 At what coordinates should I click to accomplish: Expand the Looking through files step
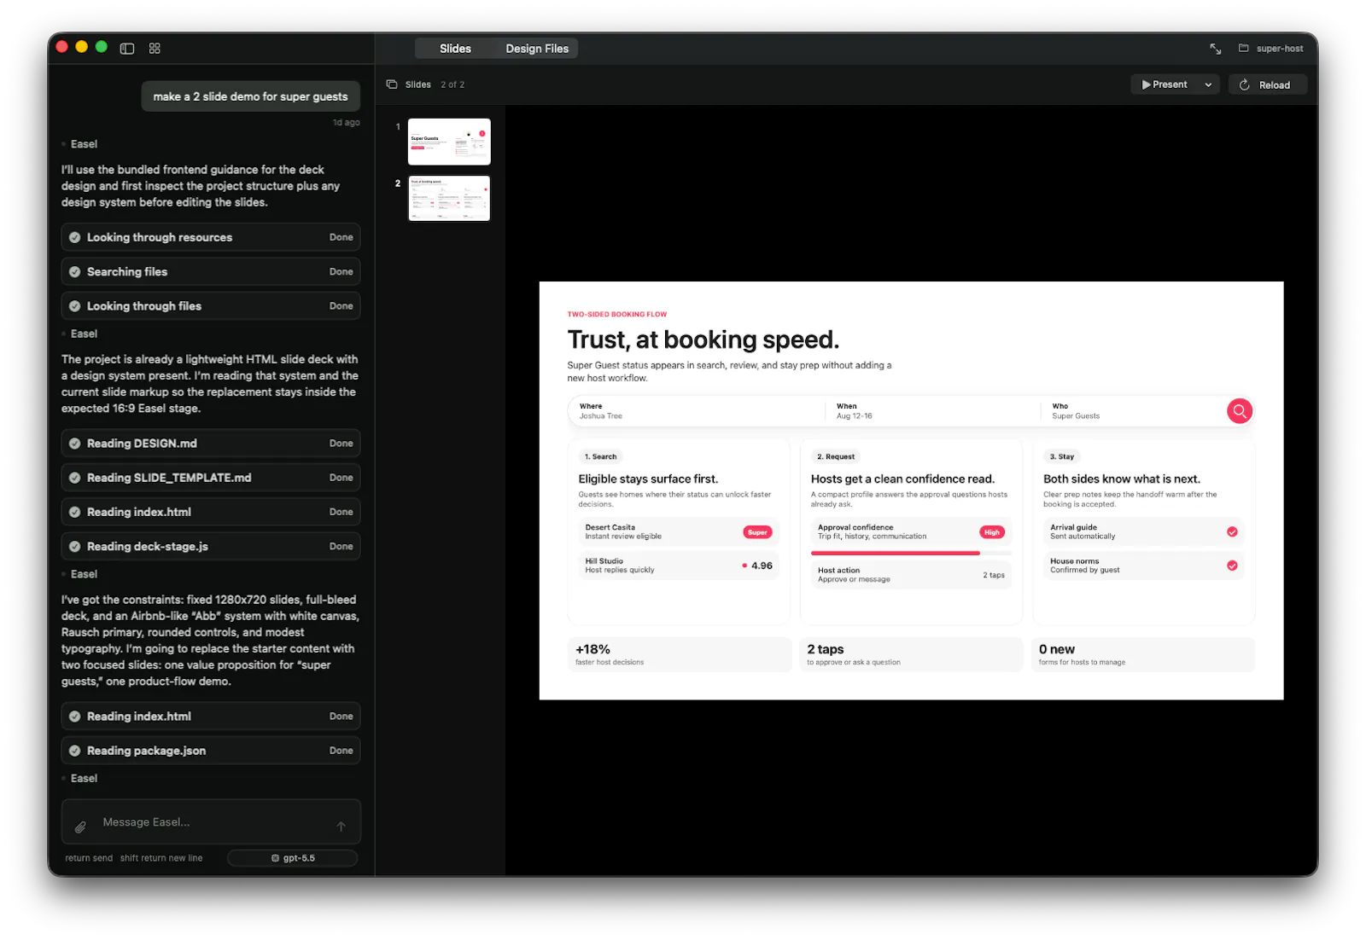[211, 305]
